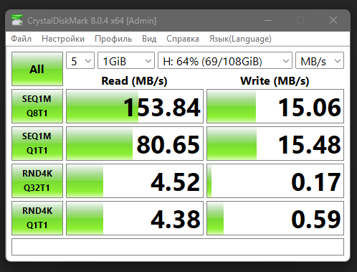Screen dimensions: 357x272
Task: Run all benchmarks with the All button
Action: click(37, 69)
